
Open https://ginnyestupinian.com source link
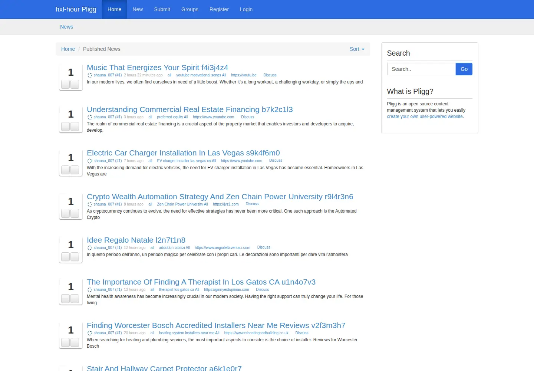227,290
